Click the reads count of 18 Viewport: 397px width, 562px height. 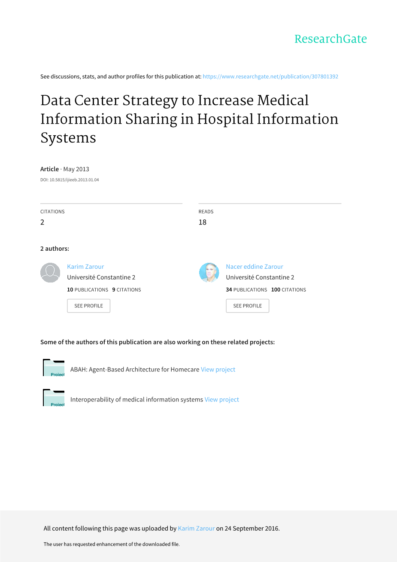203,222
